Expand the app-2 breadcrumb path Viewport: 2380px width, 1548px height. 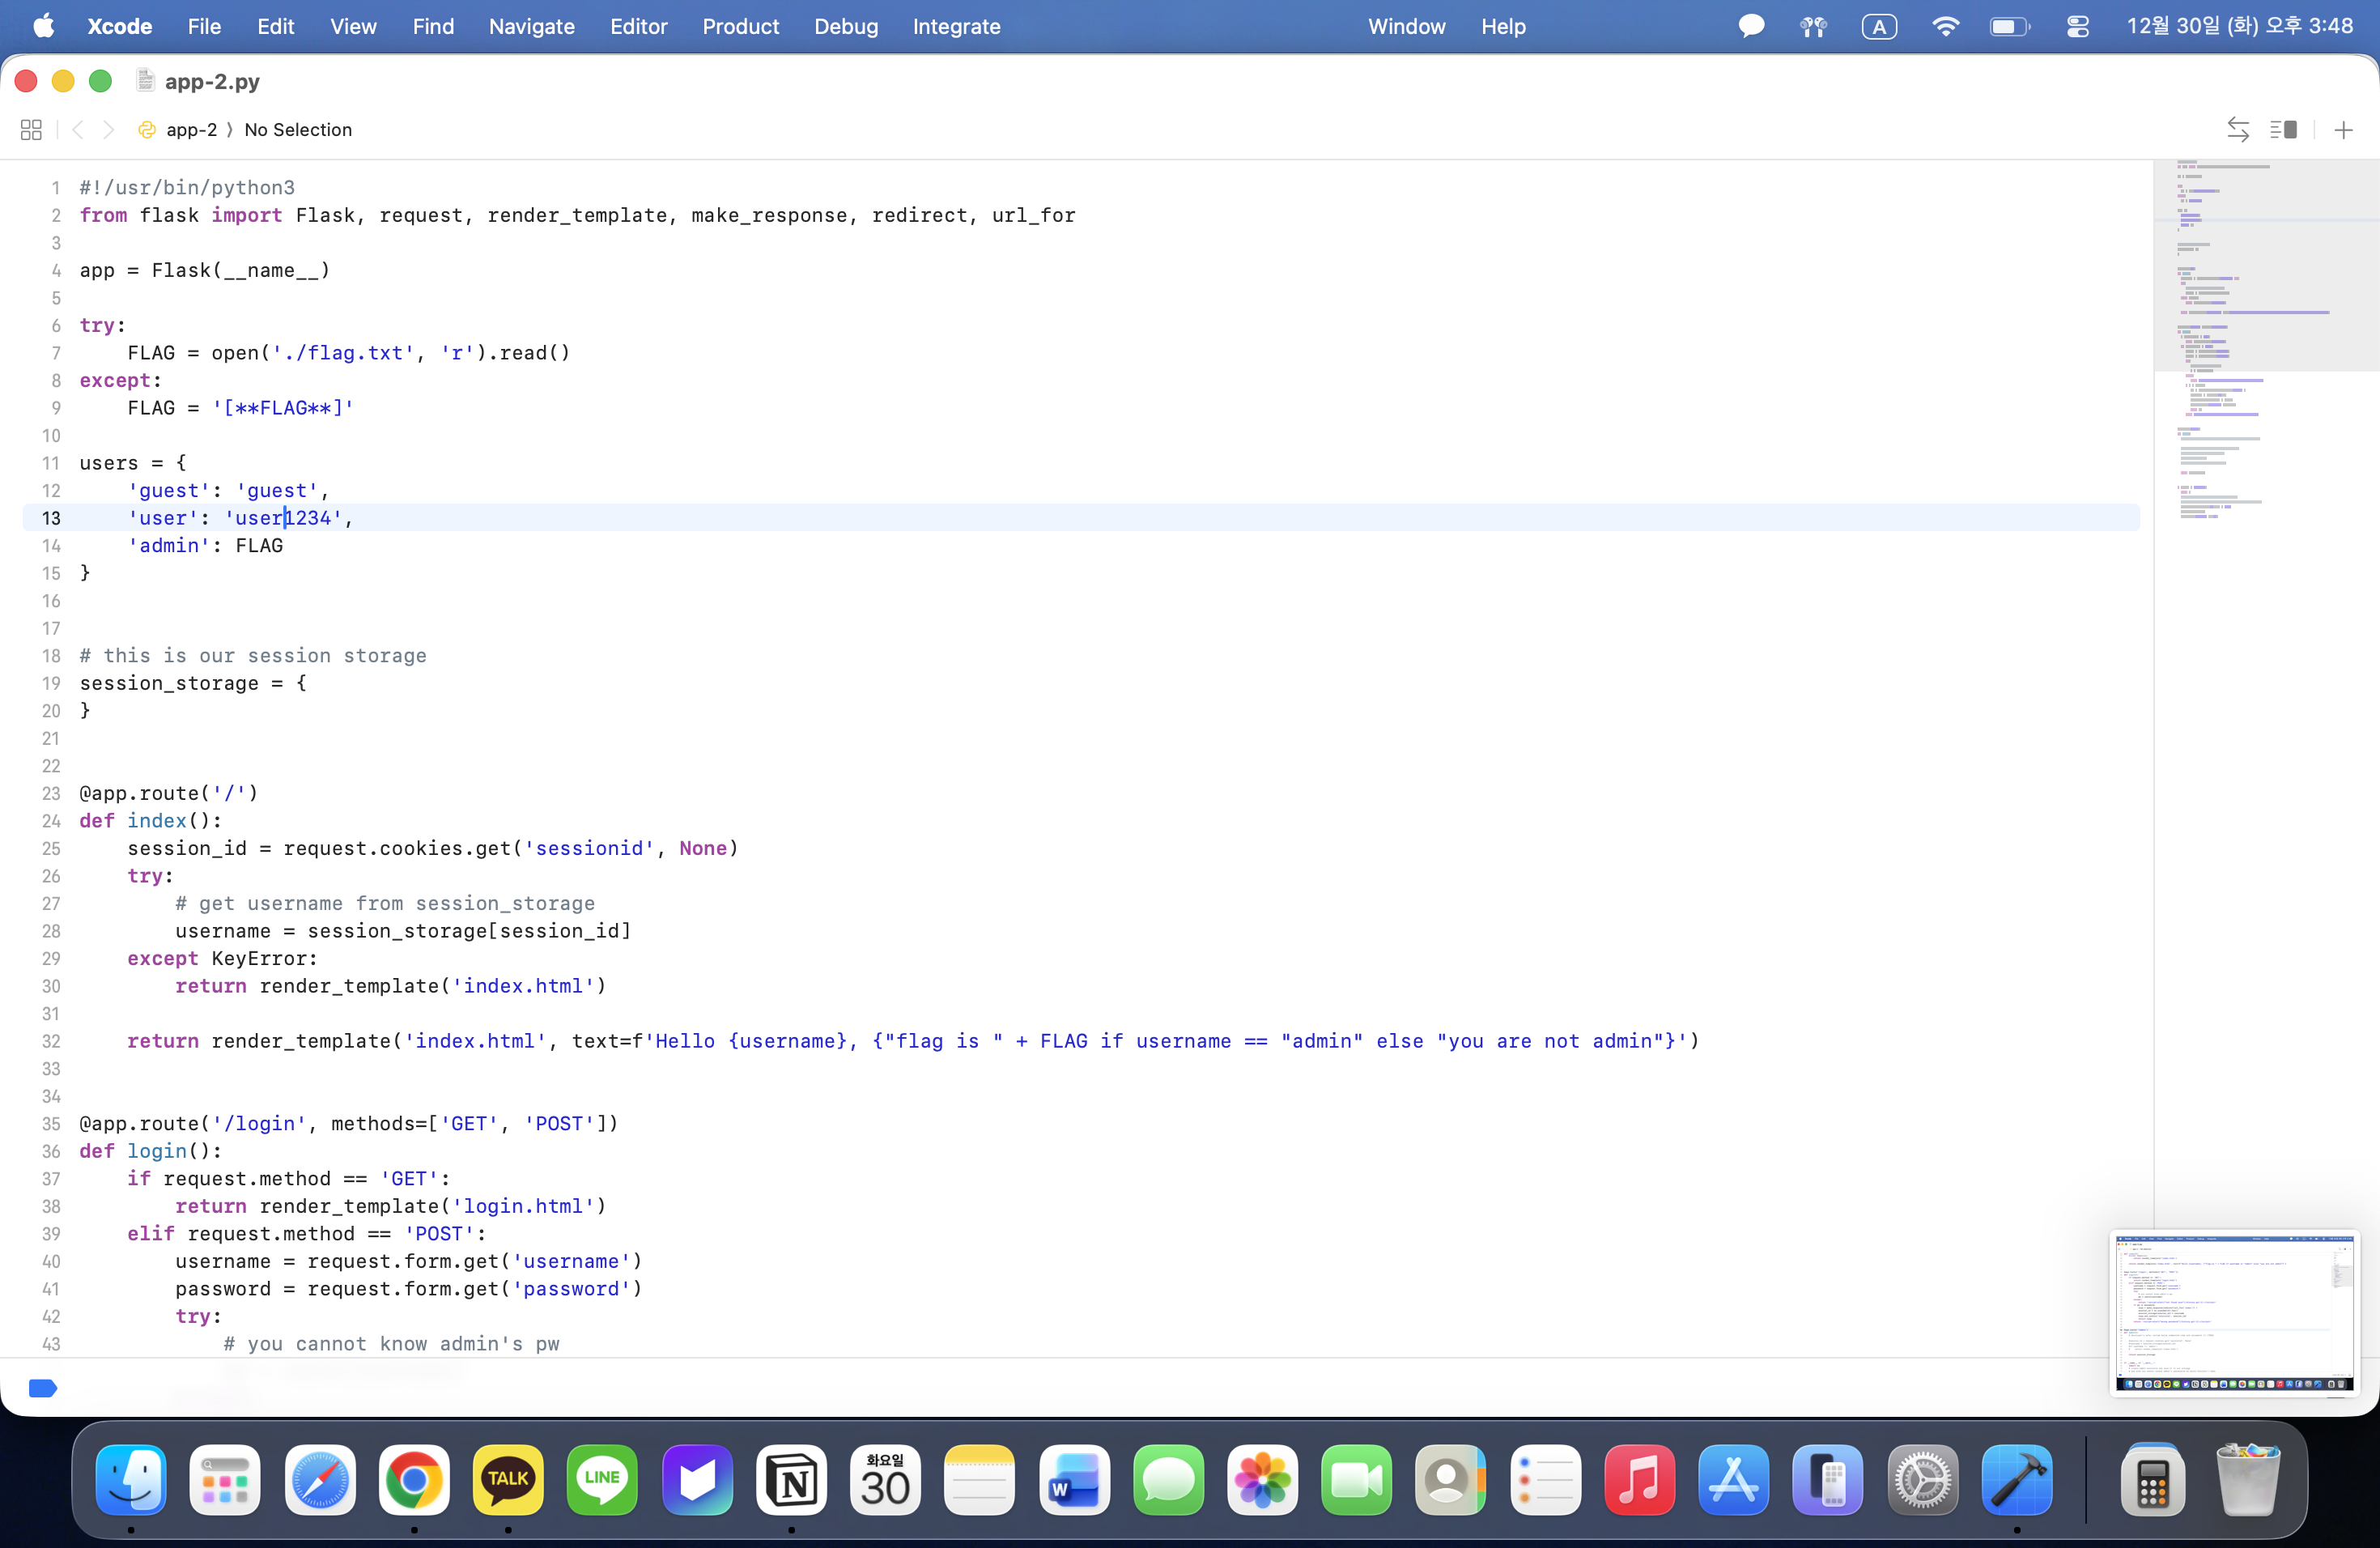[190, 130]
